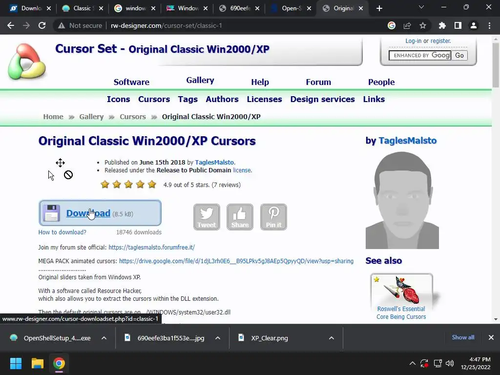500x375 pixels.
Task: Show hidden tray icons chevron
Action: pos(412,363)
